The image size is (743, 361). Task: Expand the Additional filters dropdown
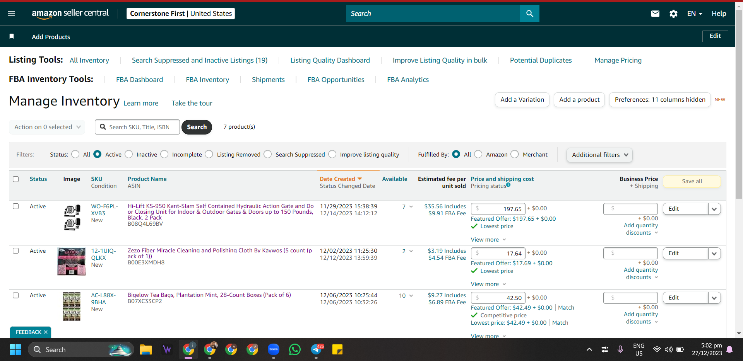coord(599,155)
